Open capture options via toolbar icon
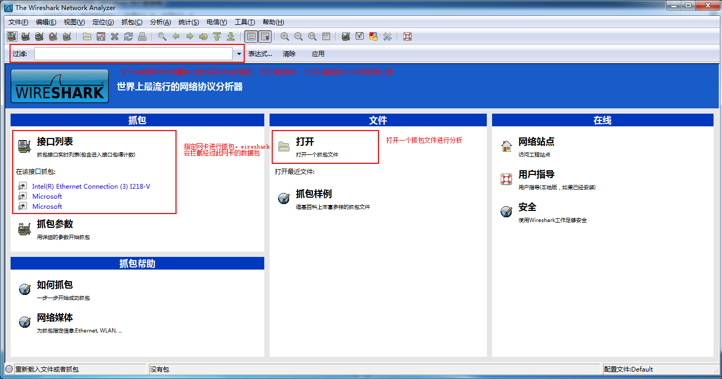Image resolution: width=722 pixels, height=379 pixels. click(25, 36)
